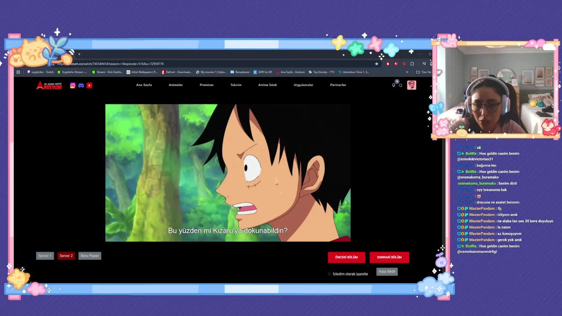This screenshot has height=316, width=562.
Task: Click username oramakoma_buramako in chat
Action: coord(476,183)
